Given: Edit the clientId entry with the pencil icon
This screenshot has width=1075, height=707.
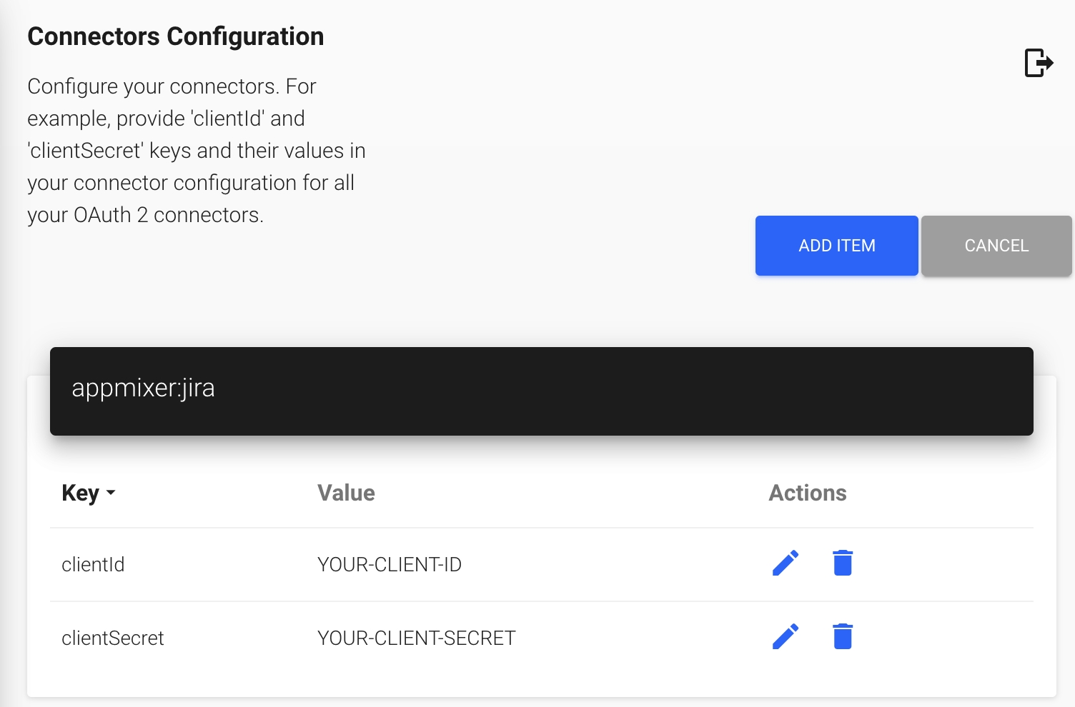Looking at the screenshot, I should [x=786, y=563].
